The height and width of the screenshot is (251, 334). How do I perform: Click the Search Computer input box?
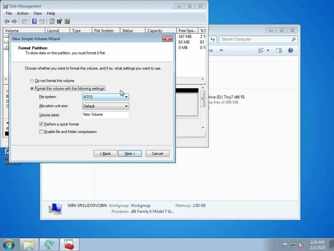256,39
